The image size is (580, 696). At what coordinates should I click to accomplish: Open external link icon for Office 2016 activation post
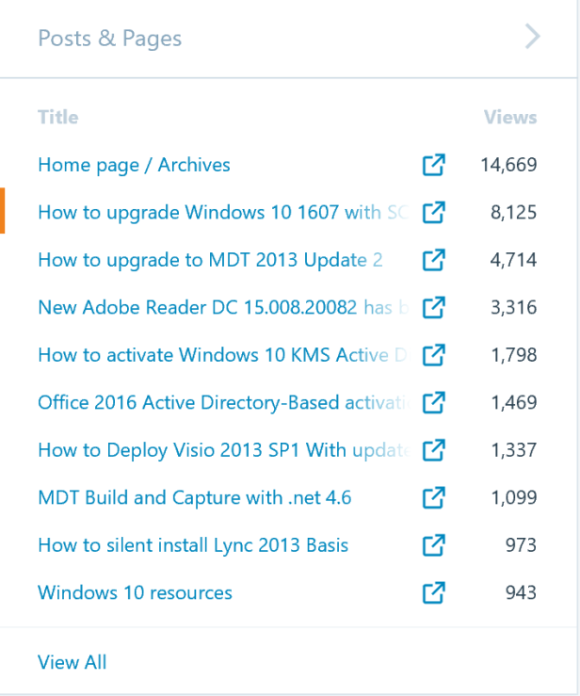(433, 402)
